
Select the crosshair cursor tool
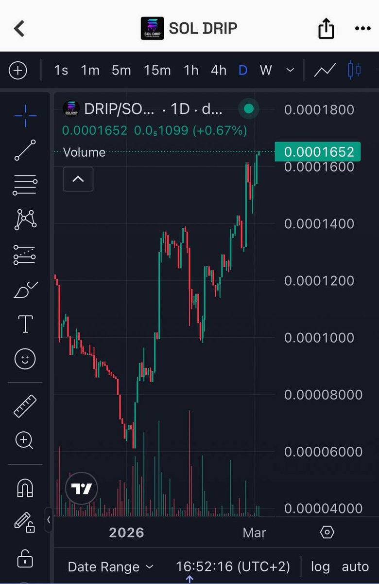coord(25,115)
